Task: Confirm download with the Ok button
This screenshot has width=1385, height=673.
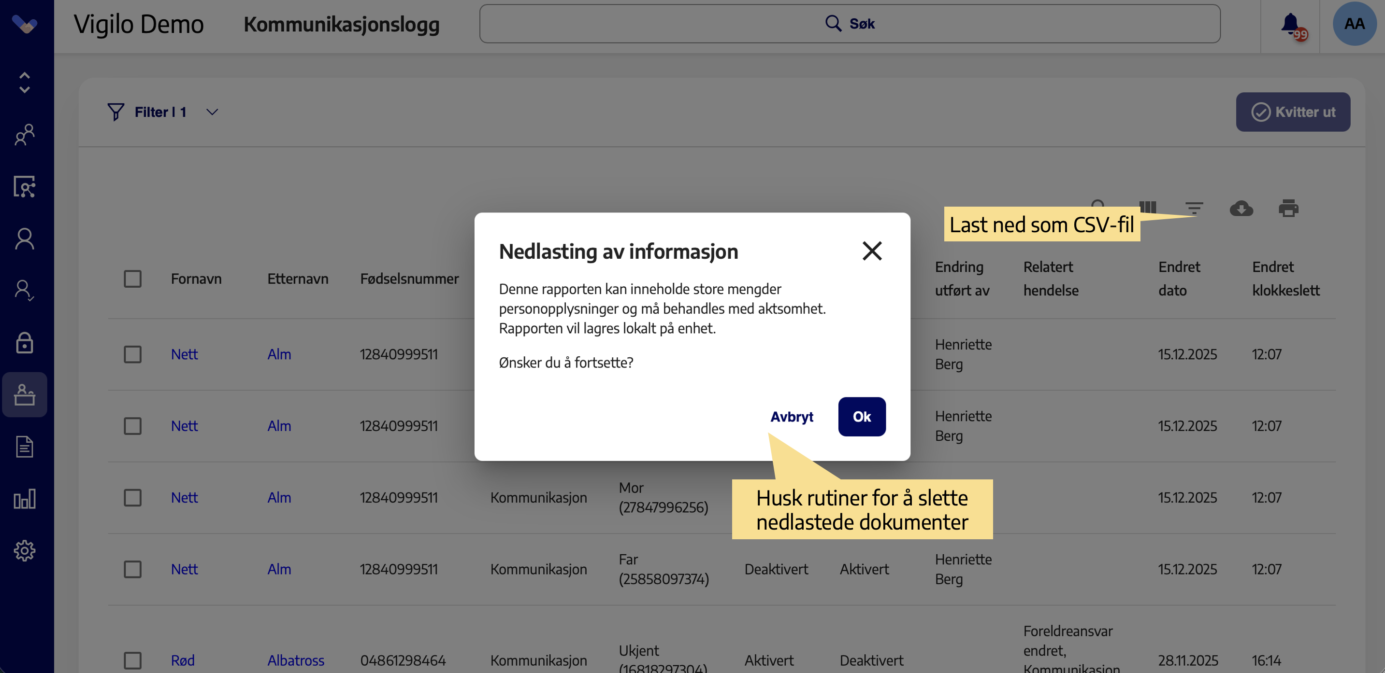Action: click(x=862, y=417)
